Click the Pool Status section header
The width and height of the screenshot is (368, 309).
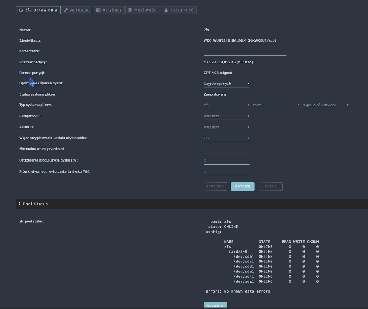[x=192, y=204]
